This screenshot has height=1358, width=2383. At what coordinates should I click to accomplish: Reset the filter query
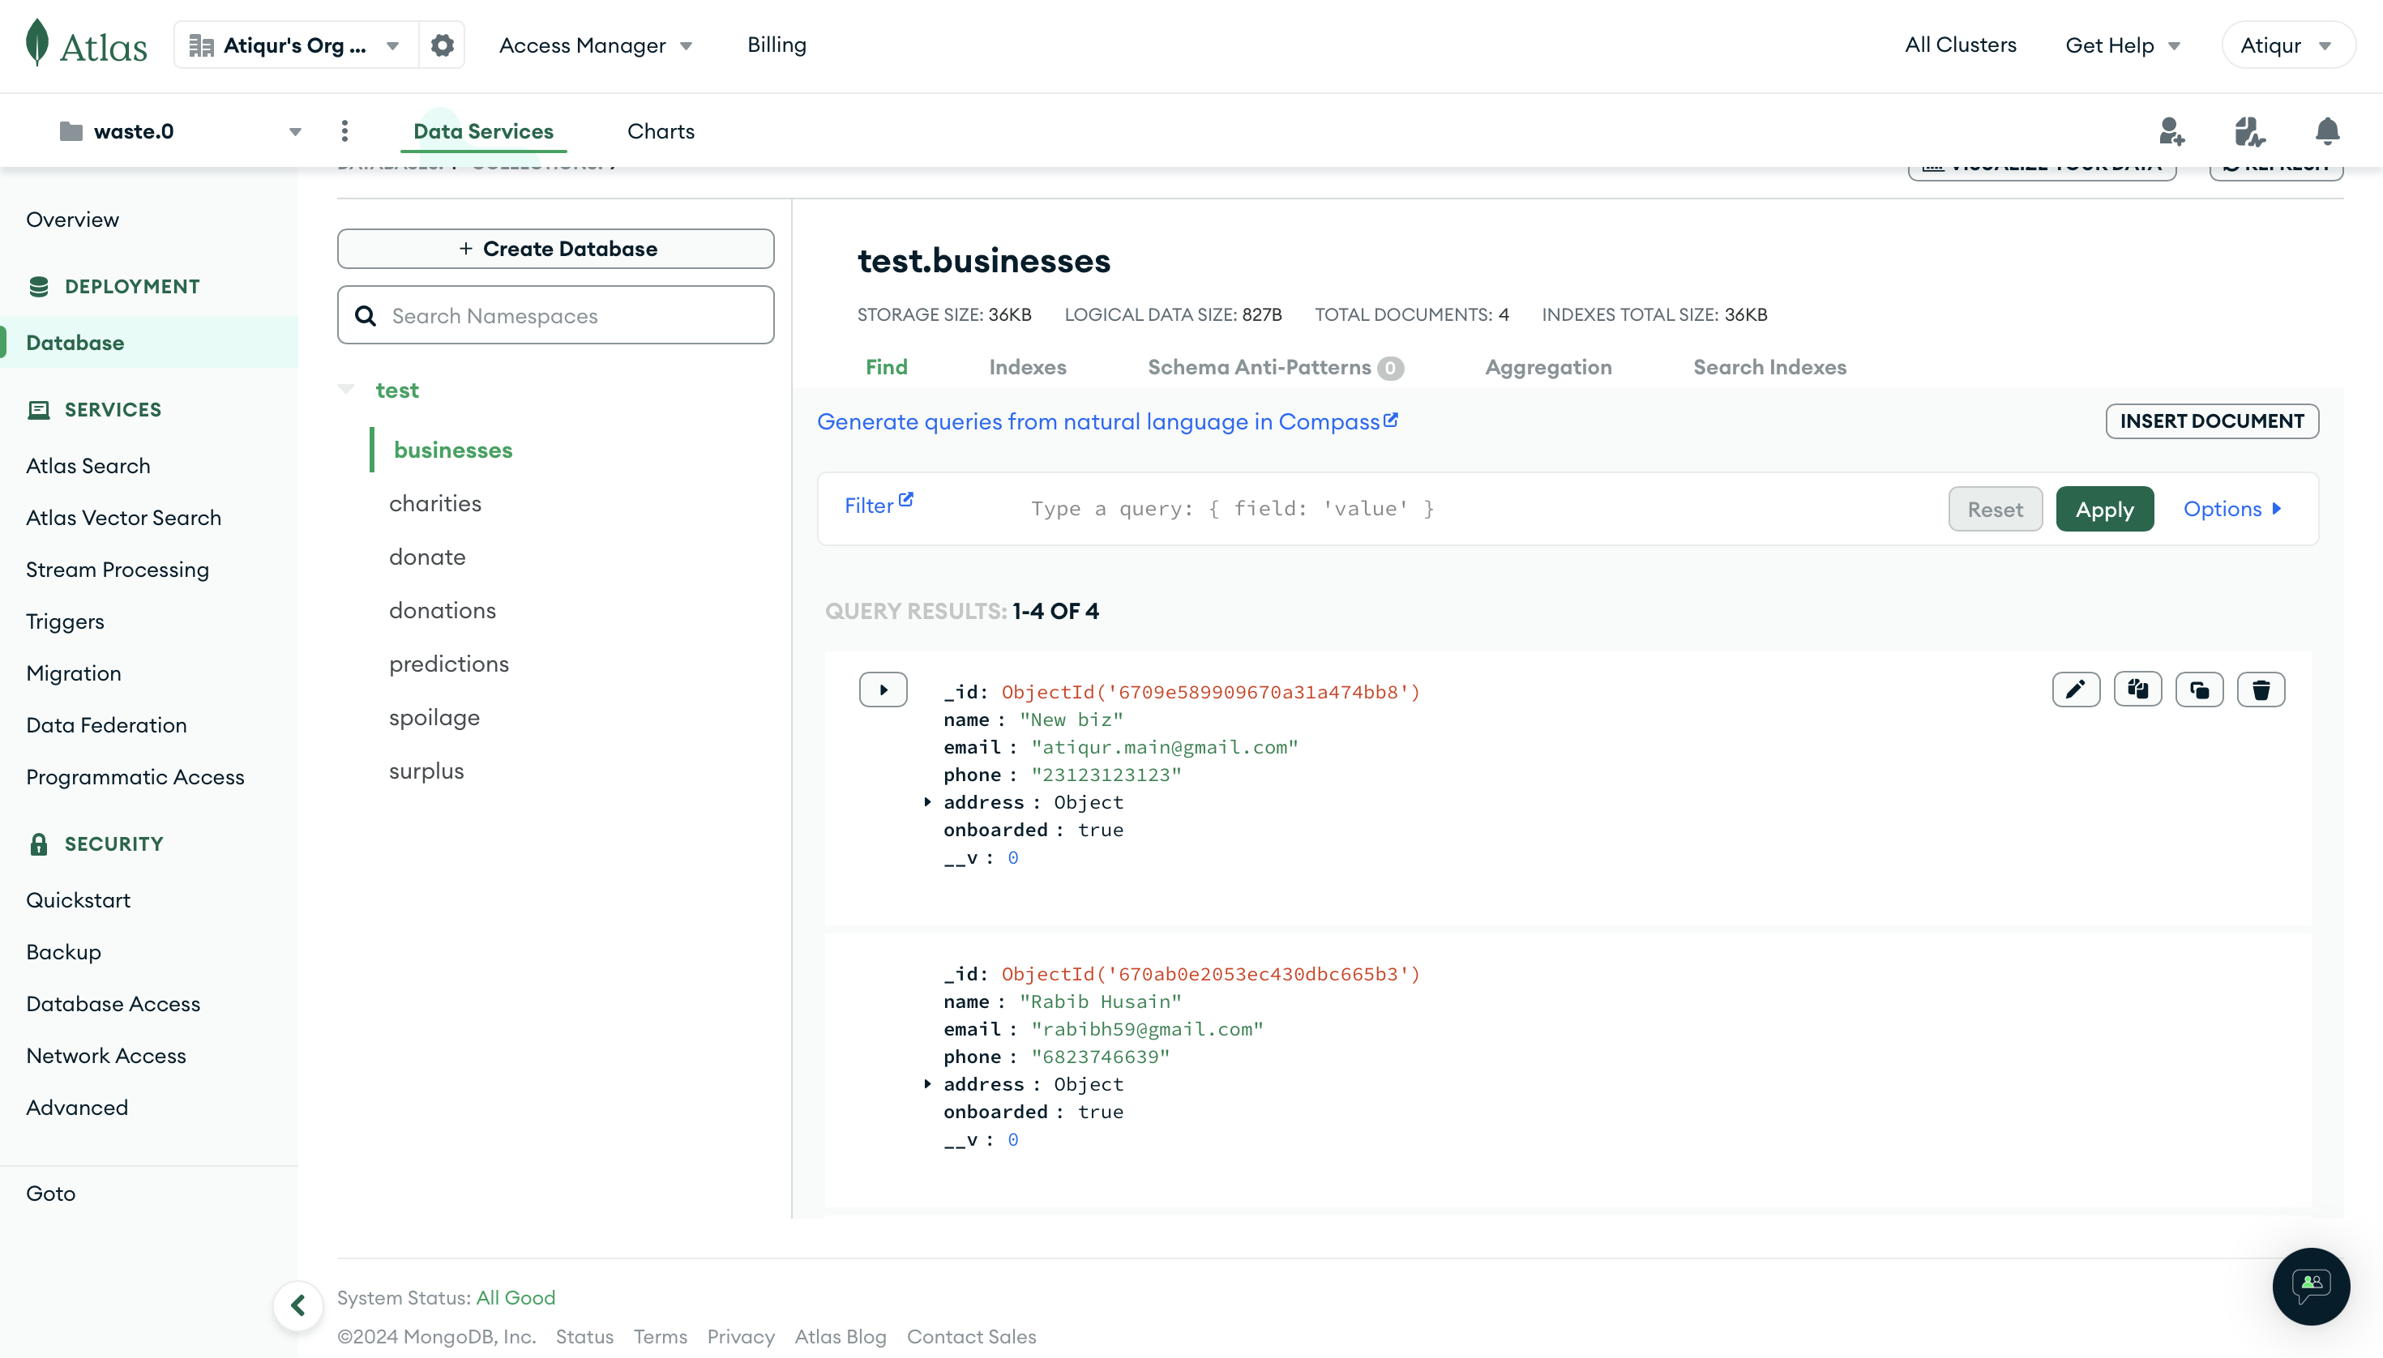[x=1995, y=508]
